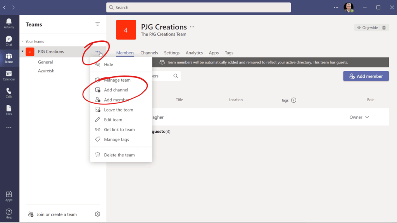397x223 pixels.
Task: Click the trash icon next to Org-wide
Action: (x=384, y=27)
